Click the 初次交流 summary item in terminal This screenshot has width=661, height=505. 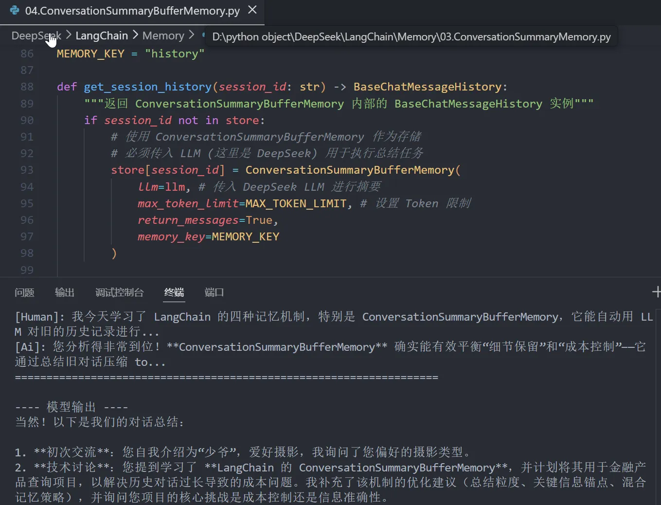pos(243,452)
